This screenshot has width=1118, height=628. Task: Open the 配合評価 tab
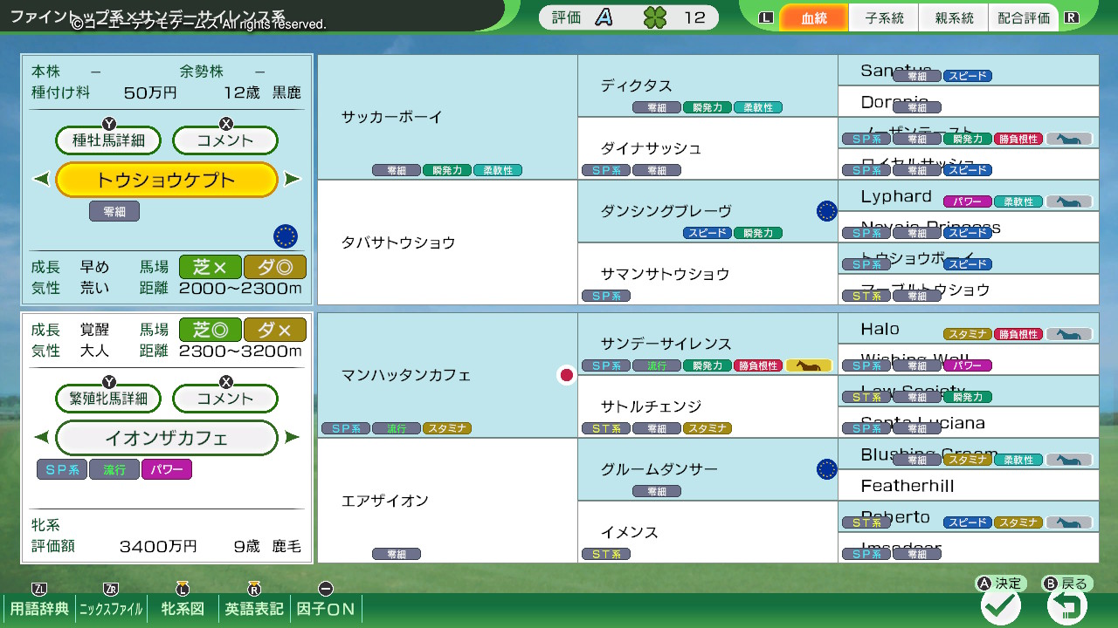point(1024,17)
